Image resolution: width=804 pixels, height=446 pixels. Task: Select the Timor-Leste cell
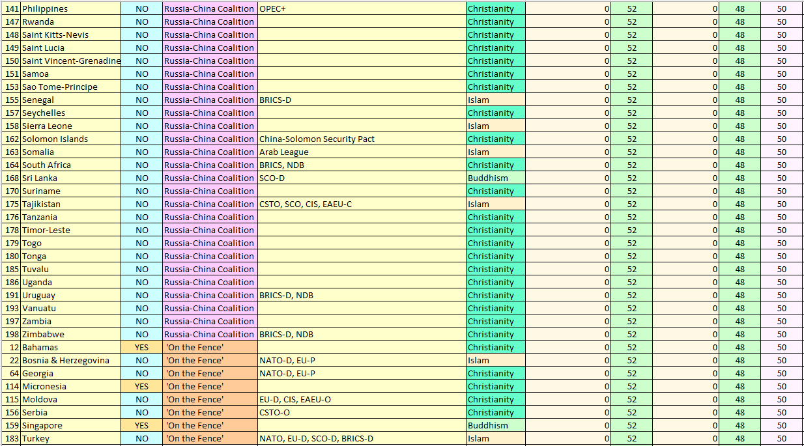coord(71,230)
